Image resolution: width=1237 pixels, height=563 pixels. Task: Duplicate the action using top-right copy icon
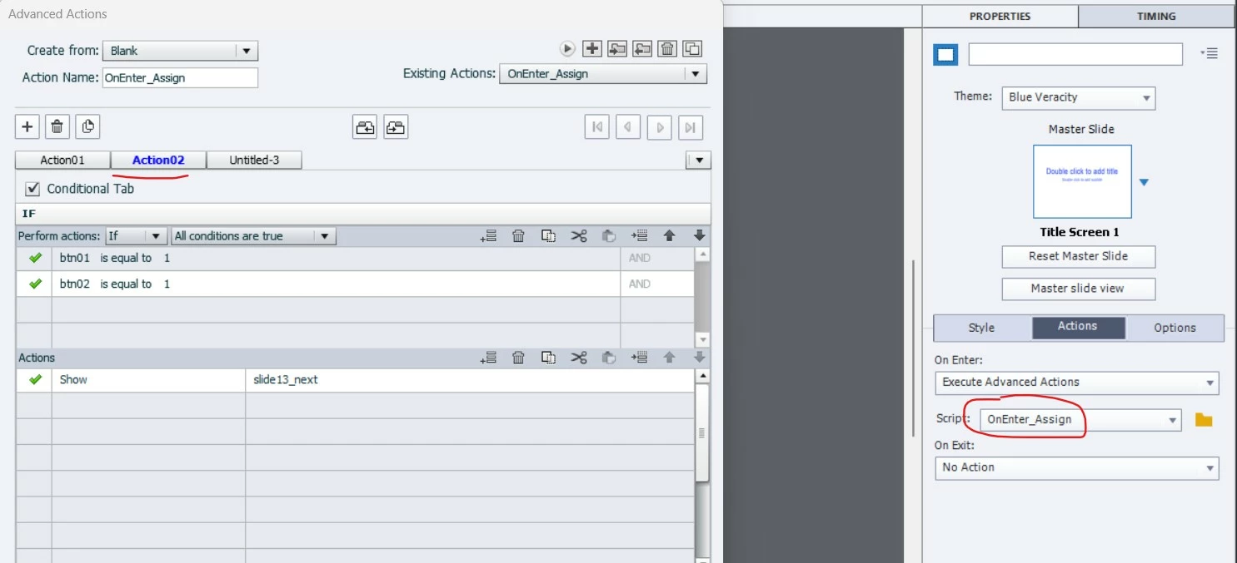pyautogui.click(x=693, y=48)
